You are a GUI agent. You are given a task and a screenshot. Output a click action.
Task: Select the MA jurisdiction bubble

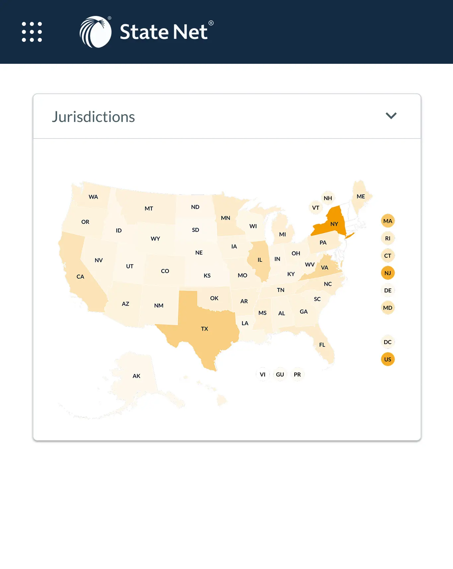[x=388, y=221]
